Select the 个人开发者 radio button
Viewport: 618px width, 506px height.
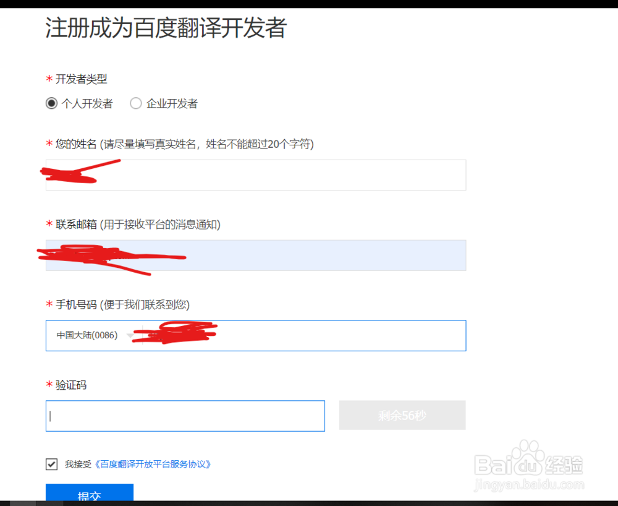[51, 103]
